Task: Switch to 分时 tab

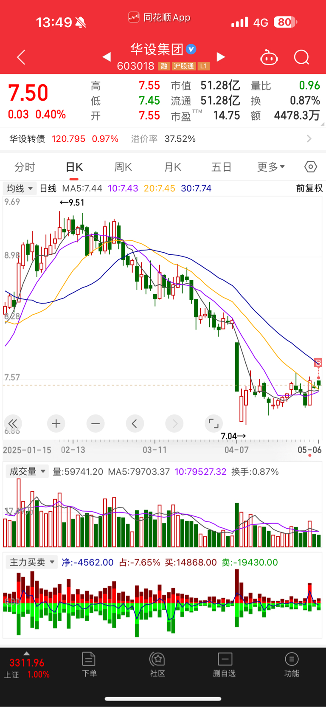Action: 25,167
